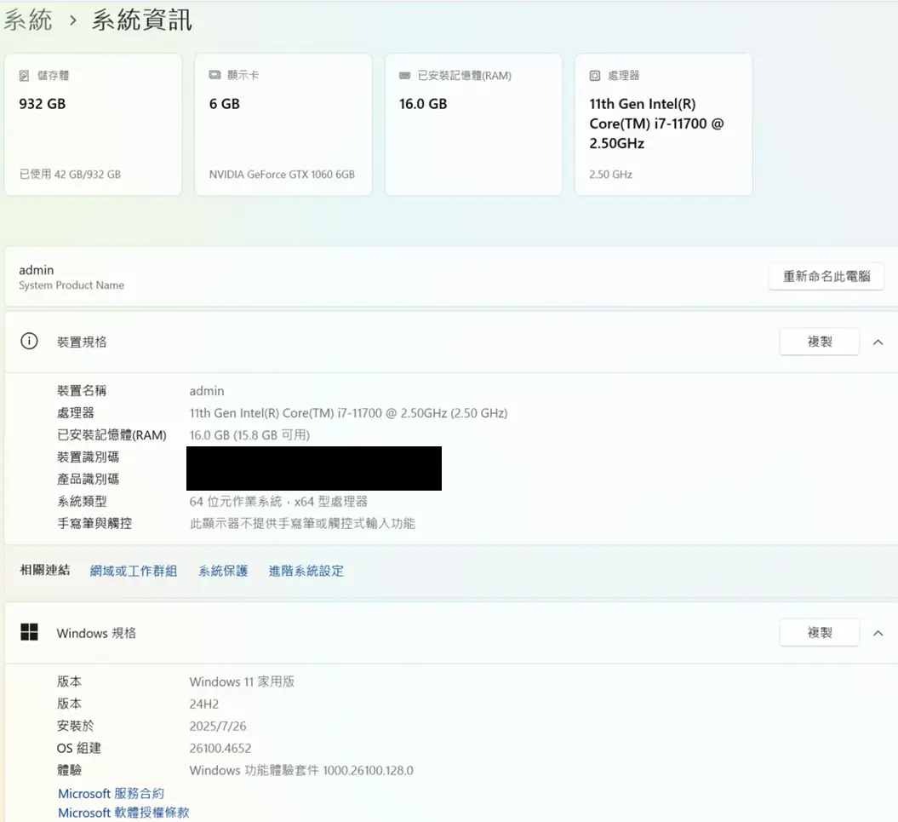Screen dimensions: 898x822
Task: Click the 安裝於 label
Action: 76,726
